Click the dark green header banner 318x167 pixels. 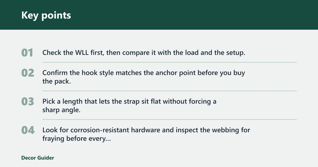point(159,15)
